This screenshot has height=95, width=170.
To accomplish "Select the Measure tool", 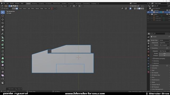I will point(3,37).
